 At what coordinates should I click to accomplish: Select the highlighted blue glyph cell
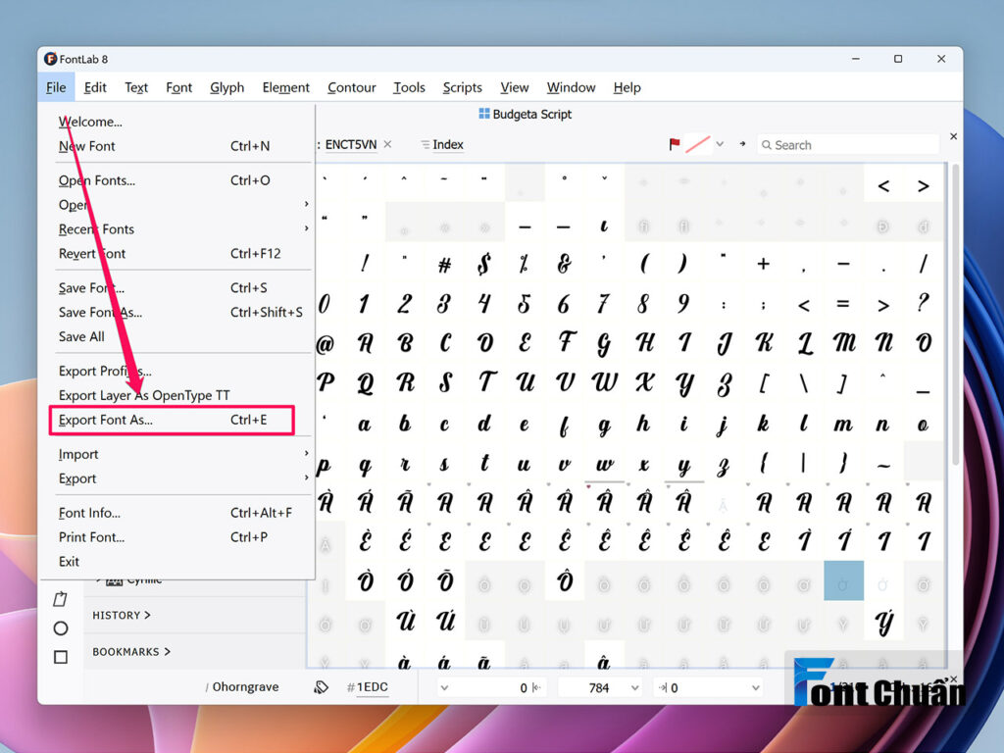(x=843, y=580)
